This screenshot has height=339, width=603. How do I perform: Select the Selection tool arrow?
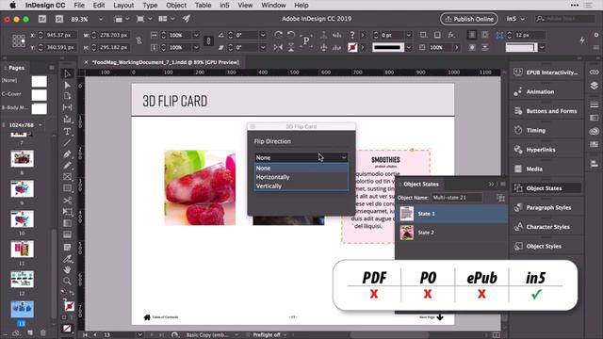(x=68, y=73)
